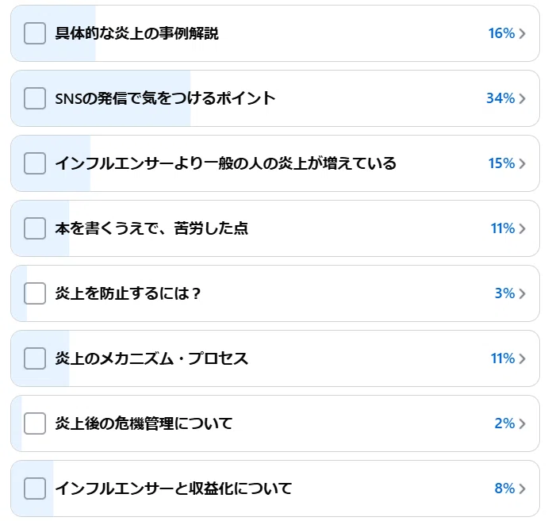This screenshot has width=548, height=521.
Task: Open the chevron beside 3%
Action: click(x=522, y=293)
